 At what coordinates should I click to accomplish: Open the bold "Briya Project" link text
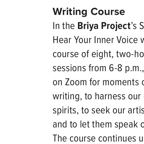pos(104,26)
